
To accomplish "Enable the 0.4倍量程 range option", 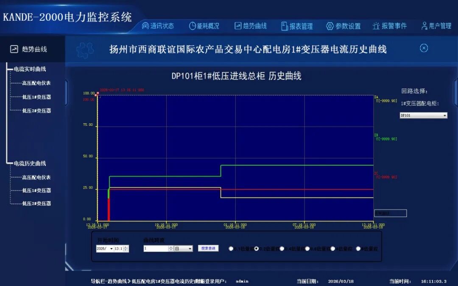I will (282, 248).
